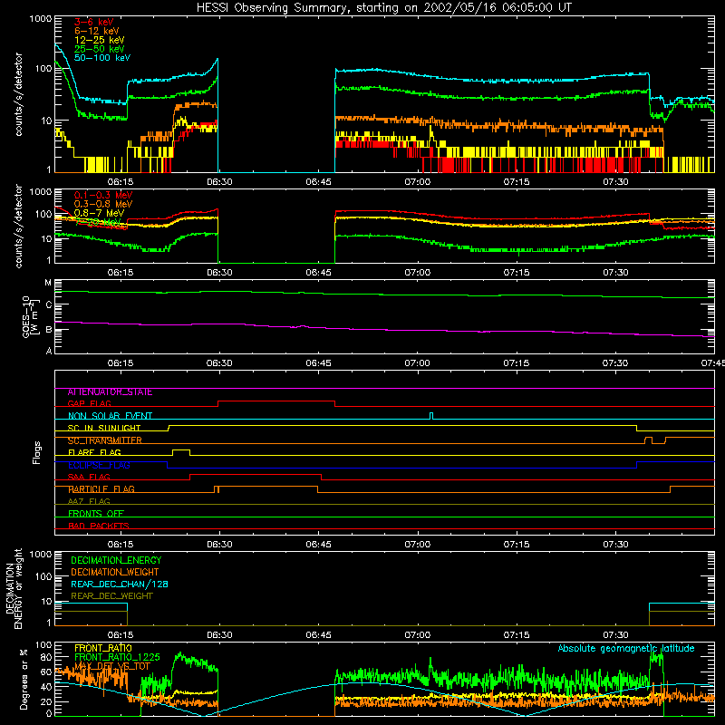Click the M class label on GOES axis
Image resolution: width=725 pixels, height=725 pixels.
tap(48, 283)
